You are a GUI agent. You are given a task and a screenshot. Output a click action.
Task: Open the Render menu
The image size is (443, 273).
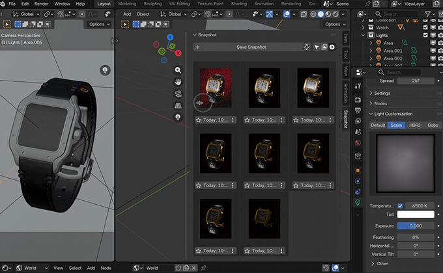coord(41,4)
